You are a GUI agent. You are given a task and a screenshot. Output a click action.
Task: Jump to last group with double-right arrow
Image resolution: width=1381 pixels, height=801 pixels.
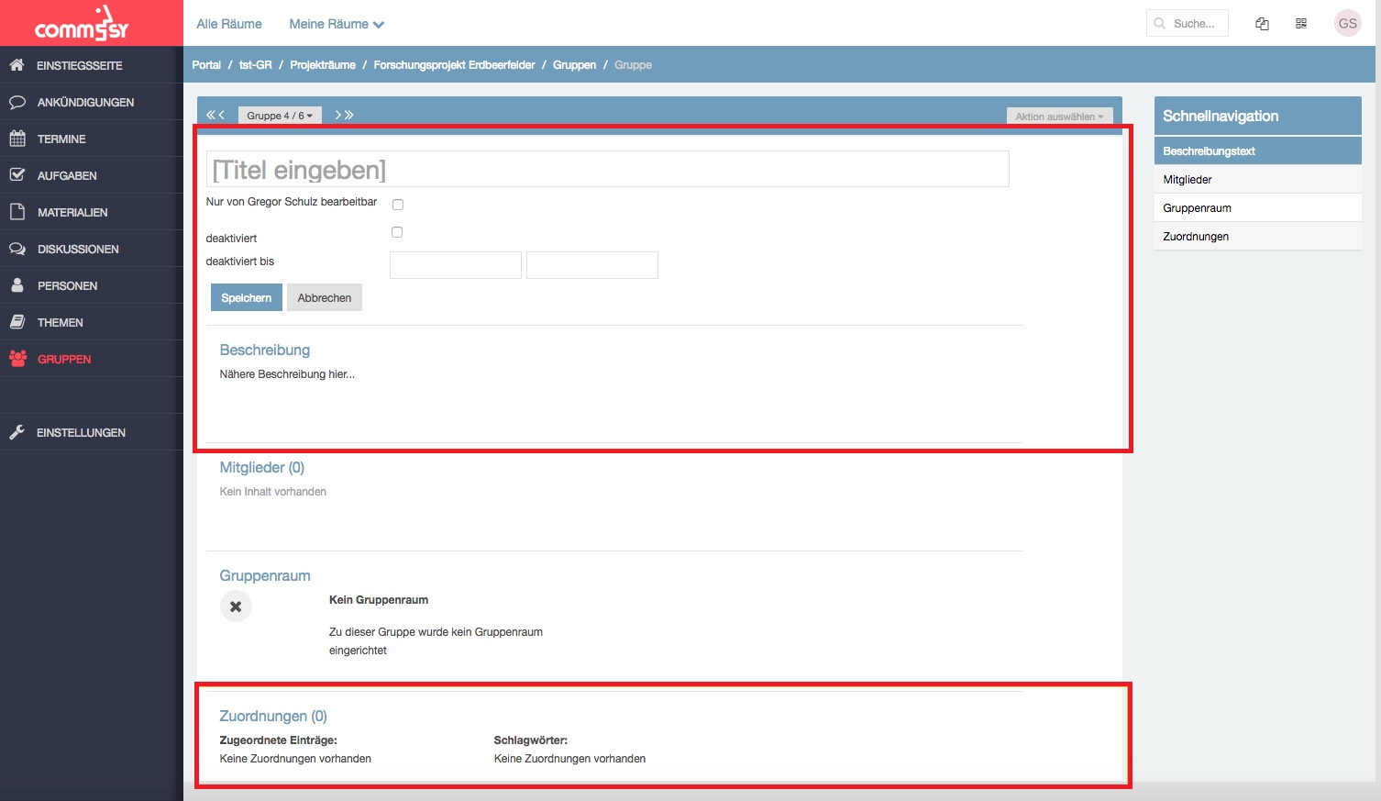pos(348,115)
